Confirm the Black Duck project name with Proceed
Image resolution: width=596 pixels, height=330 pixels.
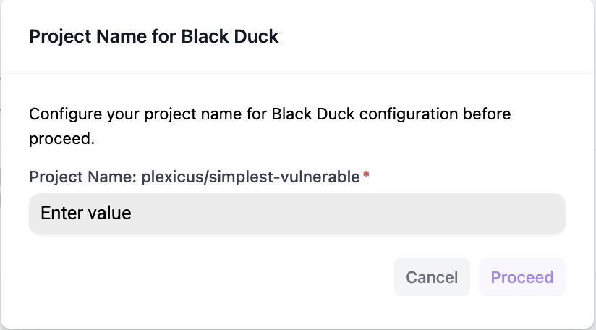point(522,277)
